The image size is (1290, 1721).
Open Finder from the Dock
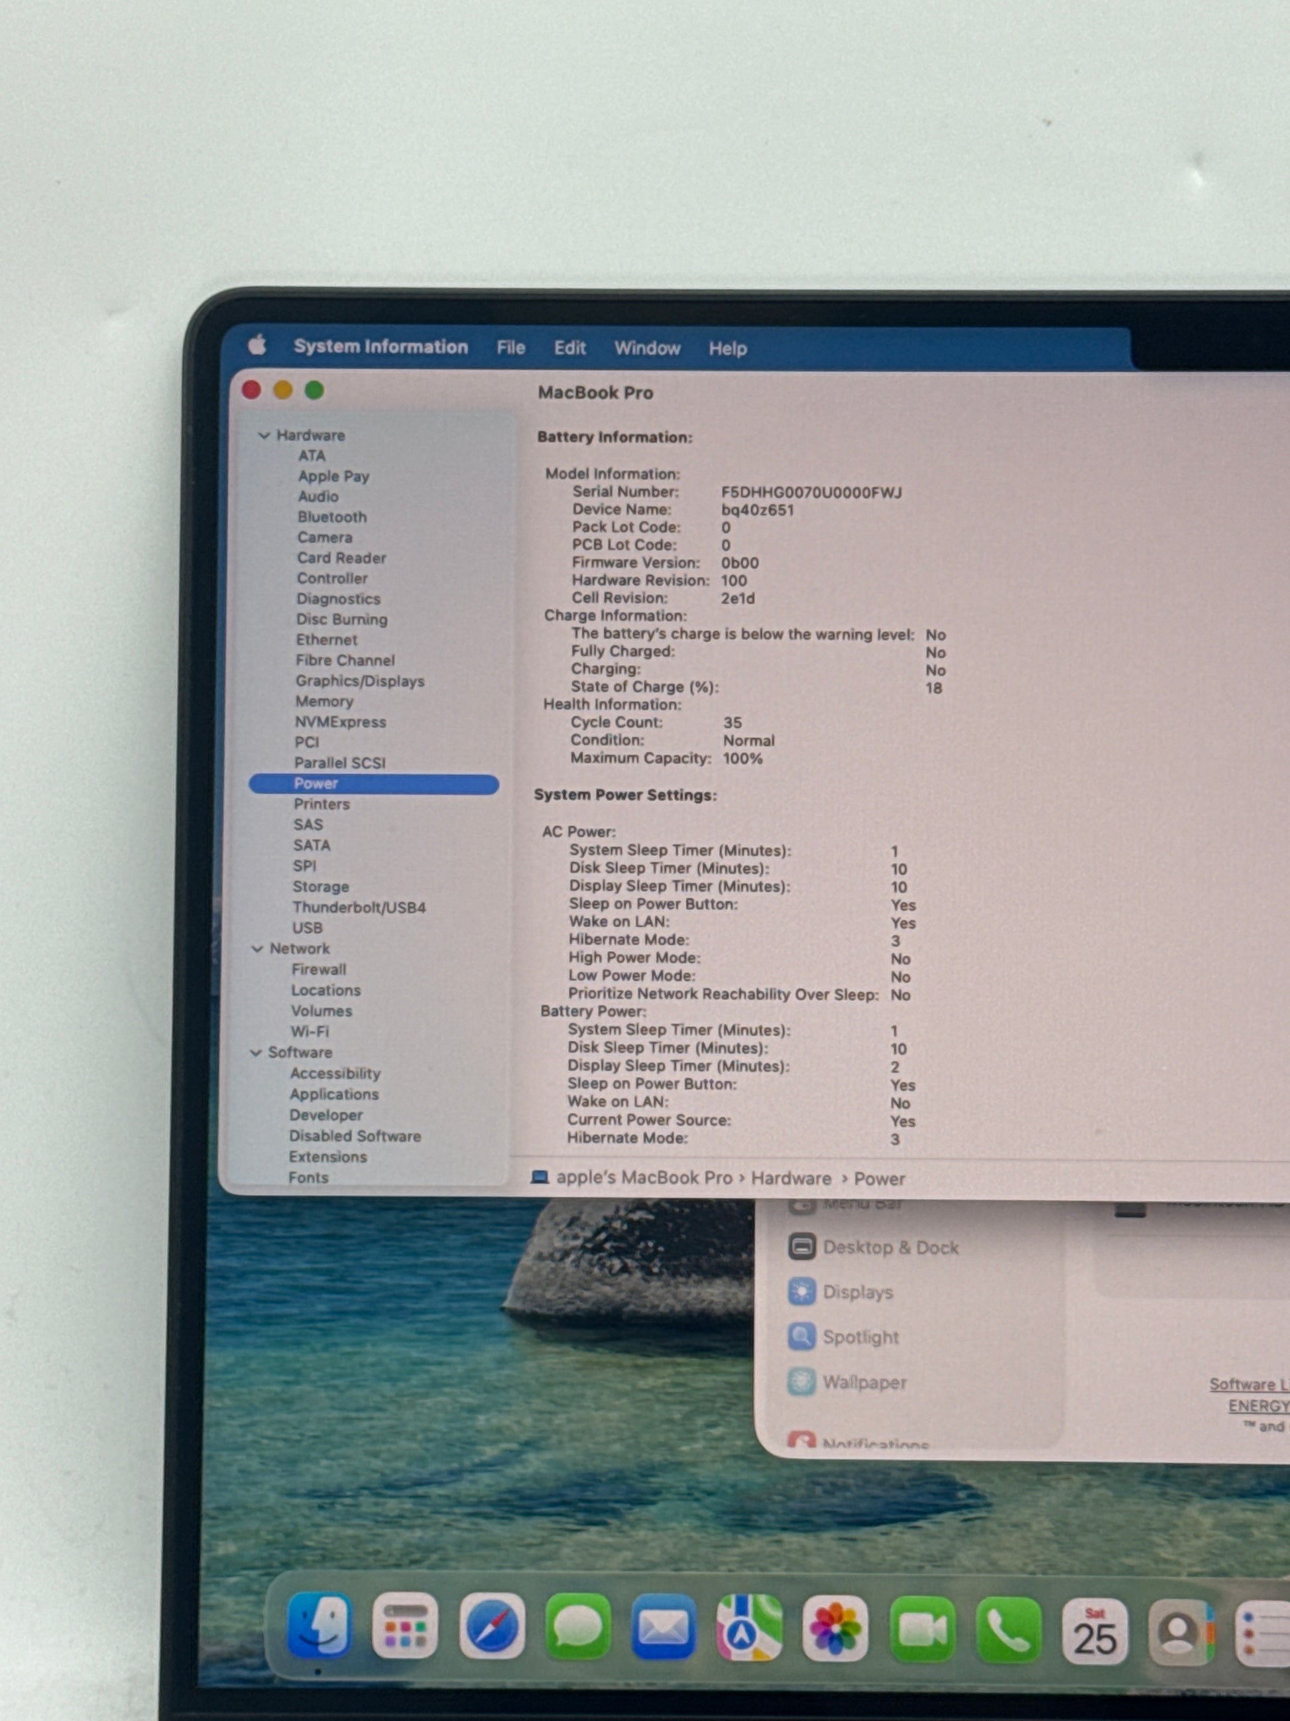(319, 1626)
